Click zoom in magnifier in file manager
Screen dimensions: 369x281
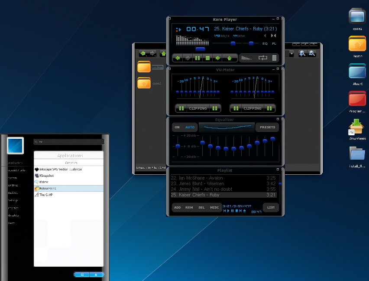coord(302,54)
